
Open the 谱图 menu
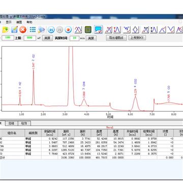point(19,22)
